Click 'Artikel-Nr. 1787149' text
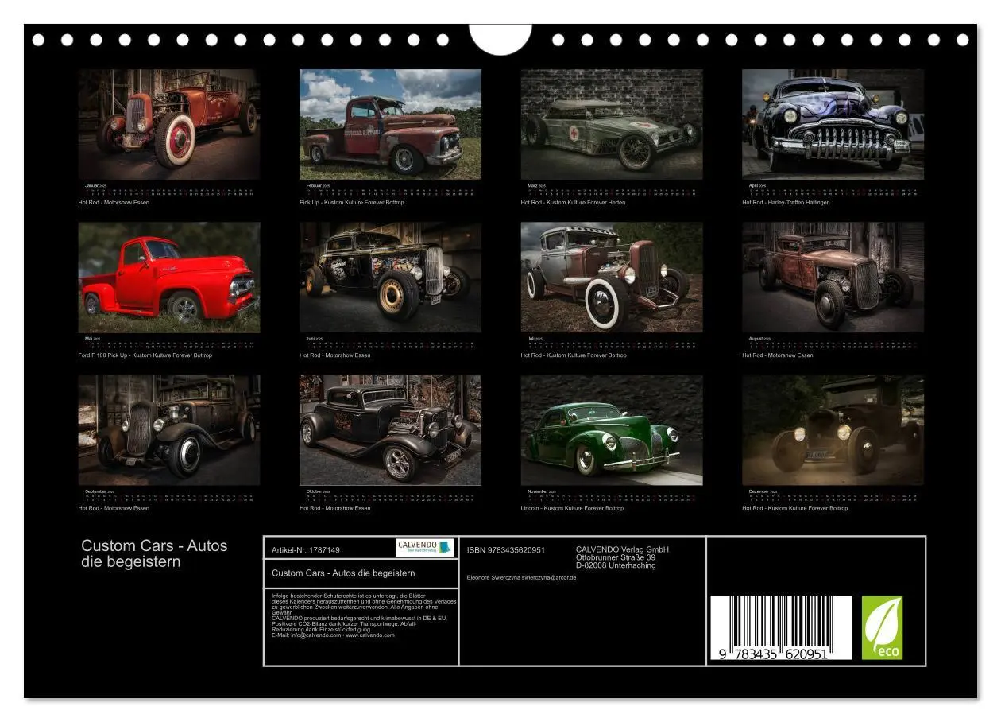 (x=306, y=549)
